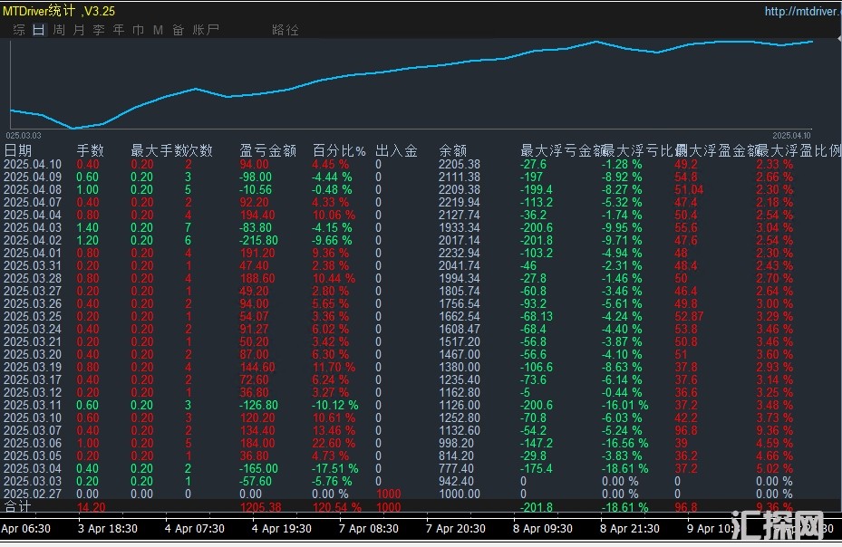Select the 2025.04.10 row date
This screenshot has height=547, width=842.
coord(33,165)
